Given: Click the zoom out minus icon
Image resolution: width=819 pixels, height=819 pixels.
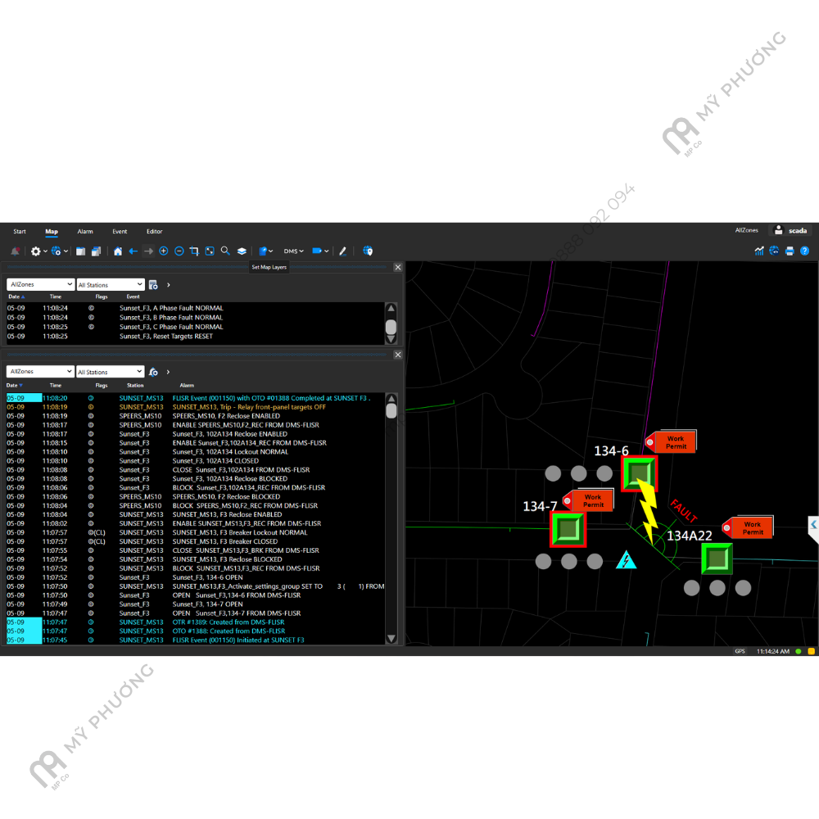Looking at the screenshot, I should click(x=179, y=251).
